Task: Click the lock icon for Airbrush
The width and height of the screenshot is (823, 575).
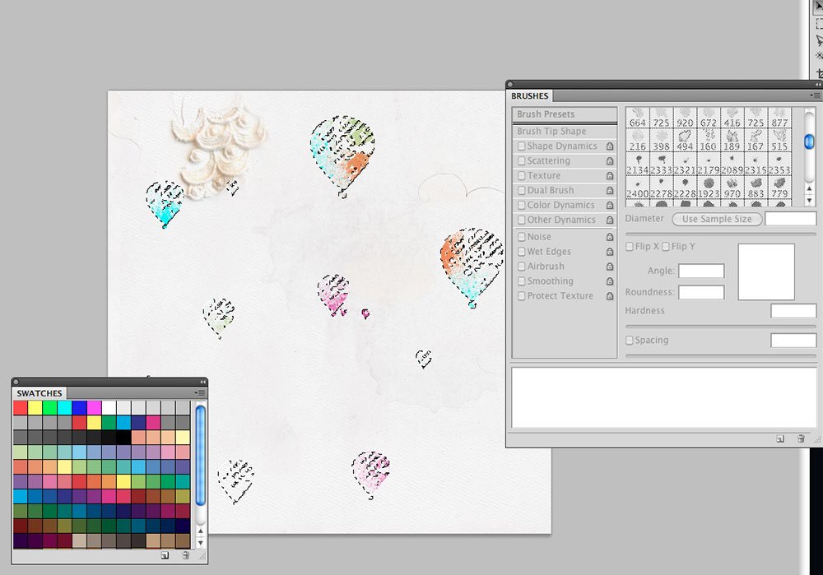Action: pyautogui.click(x=610, y=267)
